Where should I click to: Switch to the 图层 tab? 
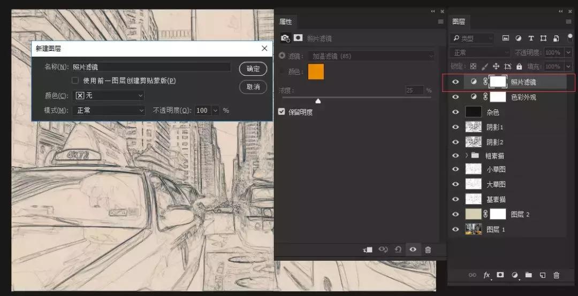tap(459, 22)
